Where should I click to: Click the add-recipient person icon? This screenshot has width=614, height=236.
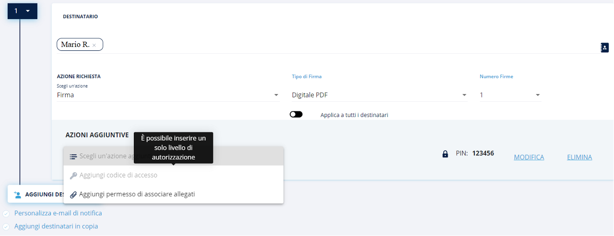tap(18, 194)
